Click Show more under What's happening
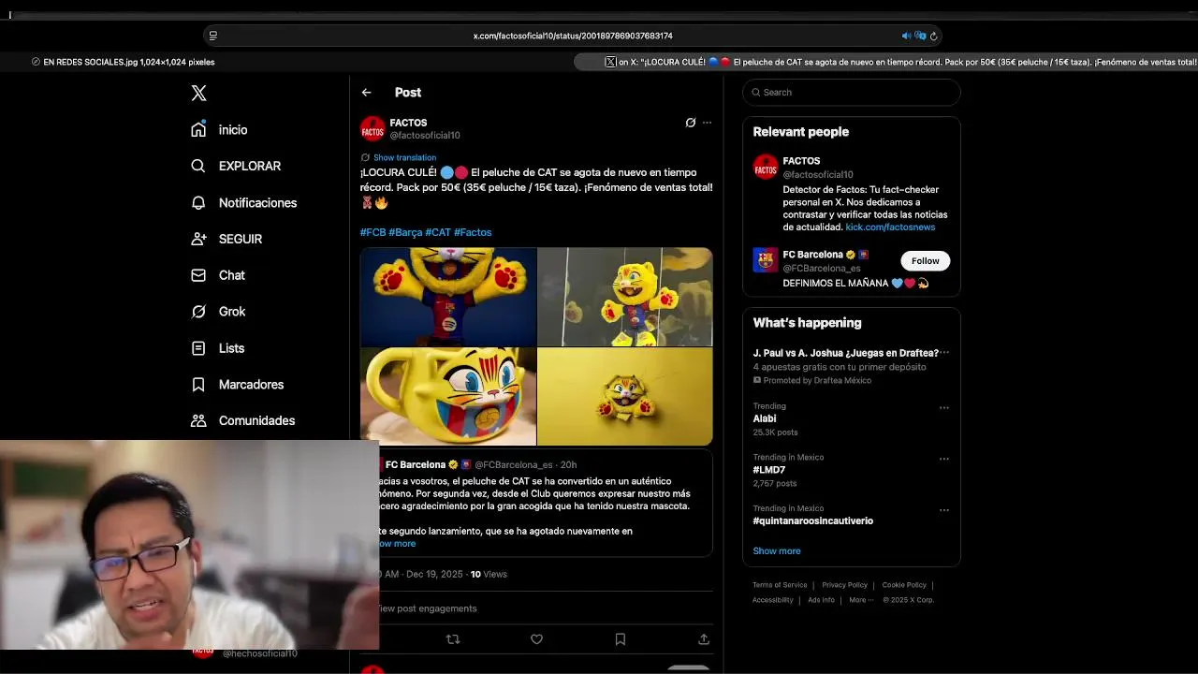Image resolution: width=1198 pixels, height=674 pixels. pyautogui.click(x=777, y=550)
